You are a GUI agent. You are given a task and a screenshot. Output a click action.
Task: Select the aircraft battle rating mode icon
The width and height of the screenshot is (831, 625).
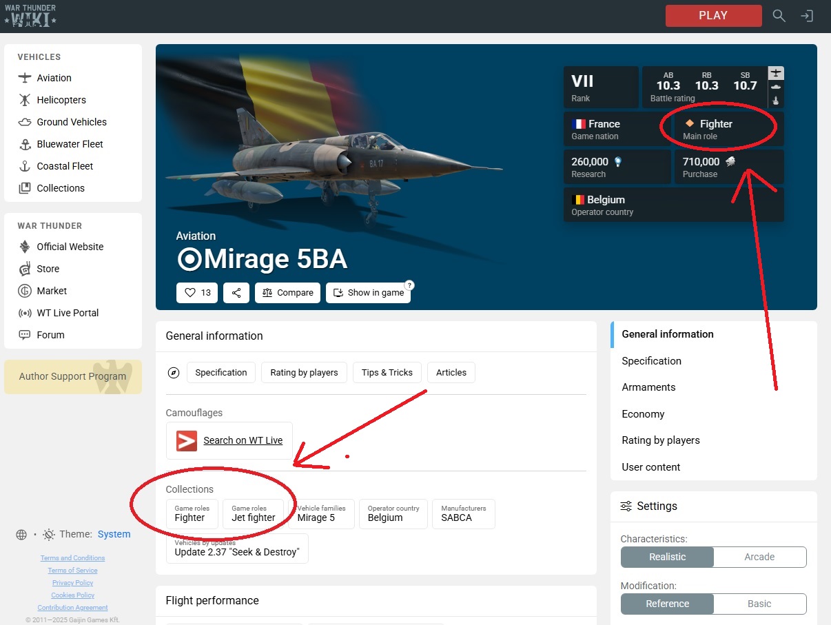776,73
